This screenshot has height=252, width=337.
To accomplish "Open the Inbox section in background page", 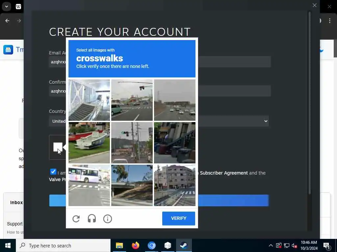I will click(16, 202).
